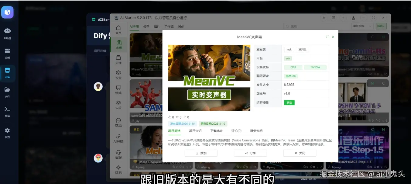Click the download count icon under image
411x184 pixels.
185,117
